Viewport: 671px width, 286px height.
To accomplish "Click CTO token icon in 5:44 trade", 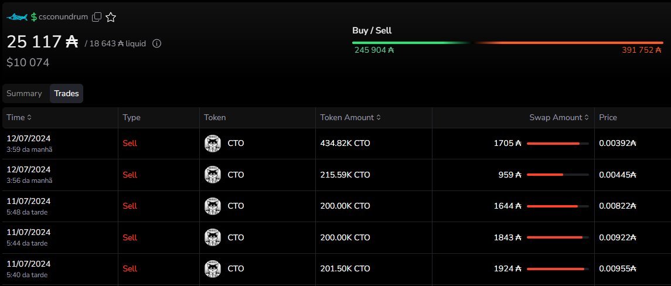I will pos(213,237).
